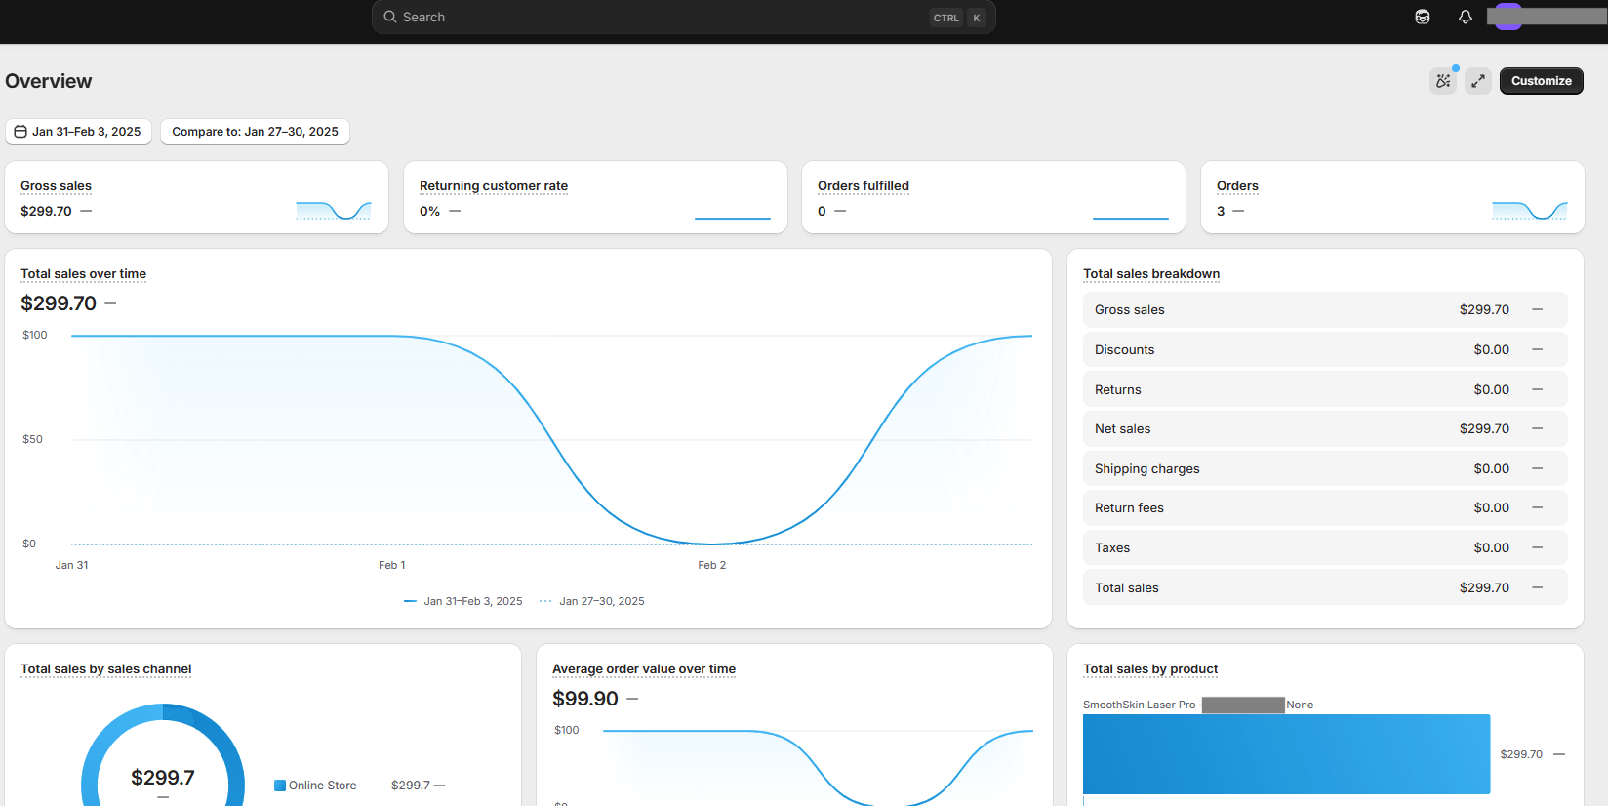Click the auto-refresh sparkle icon
The width and height of the screenshot is (1608, 806).
pyautogui.click(x=1443, y=81)
